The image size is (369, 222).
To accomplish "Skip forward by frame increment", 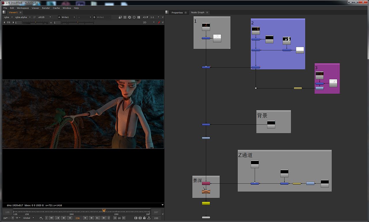I will click(x=124, y=218).
